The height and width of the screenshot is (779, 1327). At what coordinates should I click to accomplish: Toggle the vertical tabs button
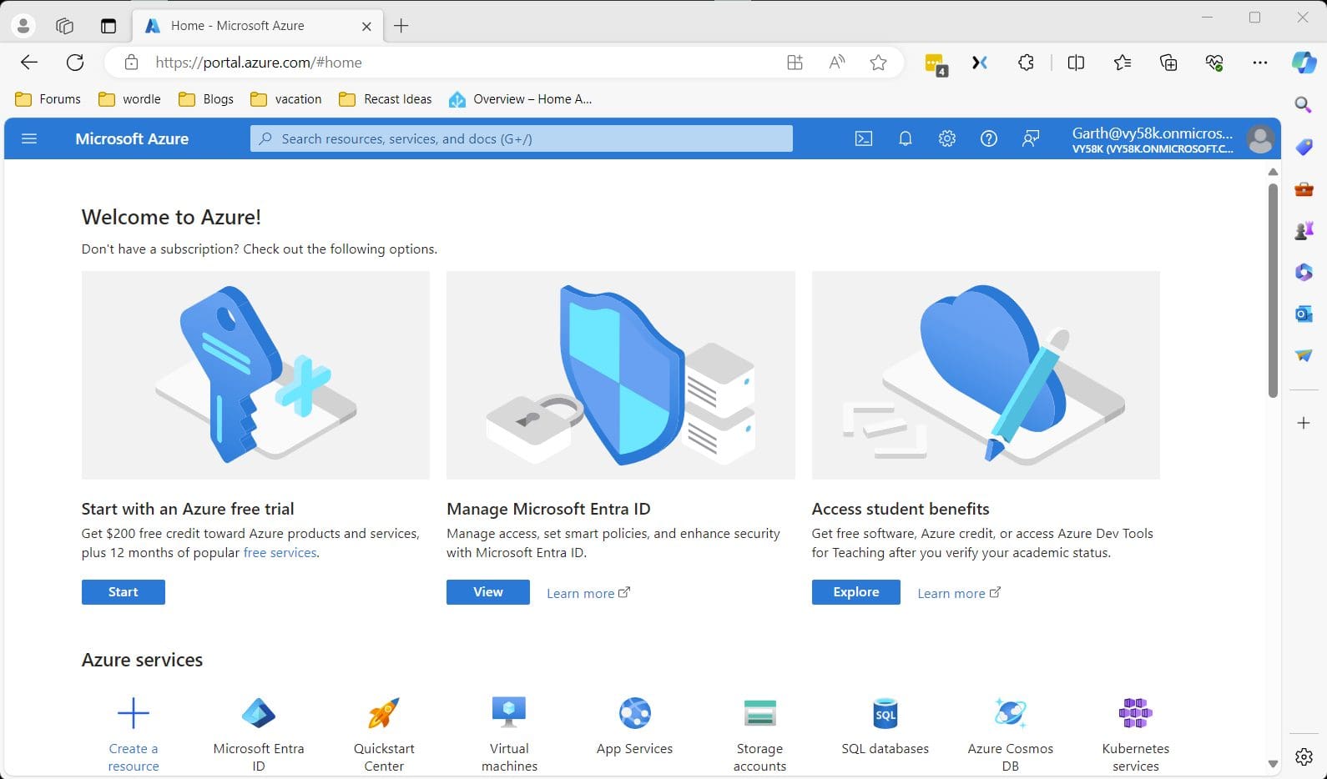108,26
